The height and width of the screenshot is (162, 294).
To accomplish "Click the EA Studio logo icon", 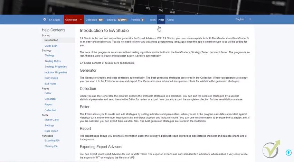I will click(45, 19).
